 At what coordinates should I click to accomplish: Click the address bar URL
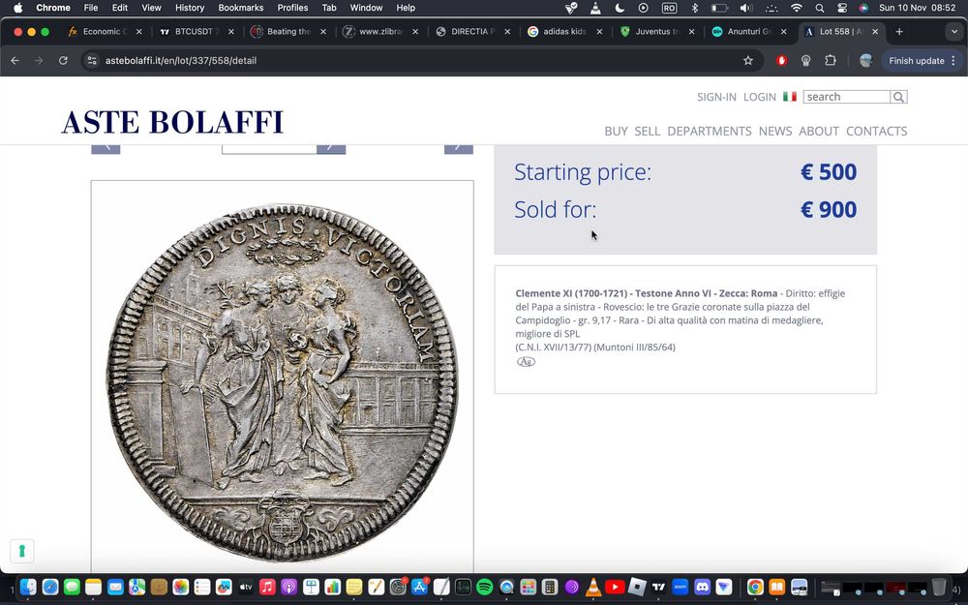[181, 60]
